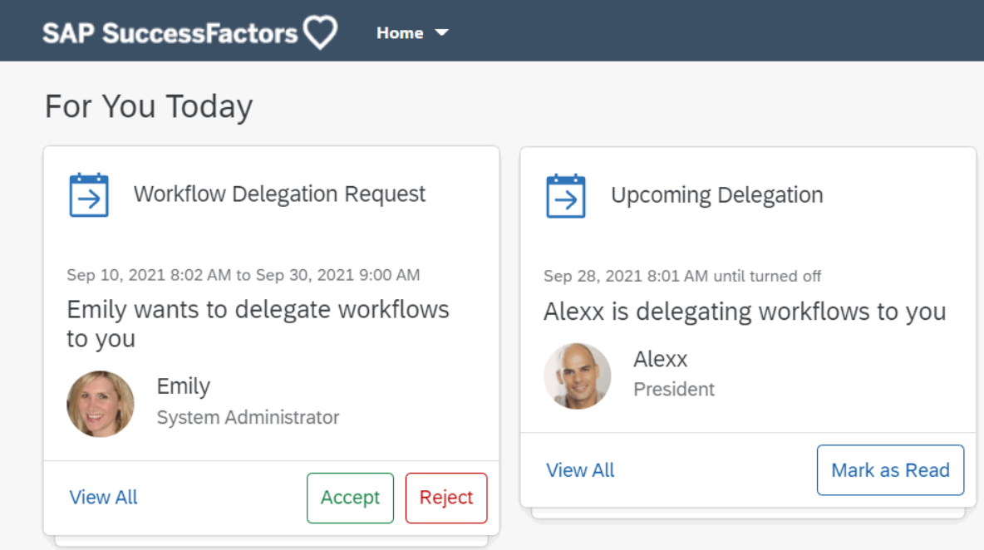This screenshot has width=984, height=550.
Task: Select Home in the top navigation bar
Action: [400, 32]
